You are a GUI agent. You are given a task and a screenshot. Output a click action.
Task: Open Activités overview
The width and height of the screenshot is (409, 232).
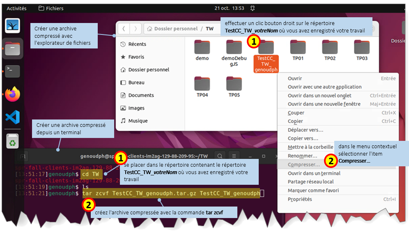16,8
